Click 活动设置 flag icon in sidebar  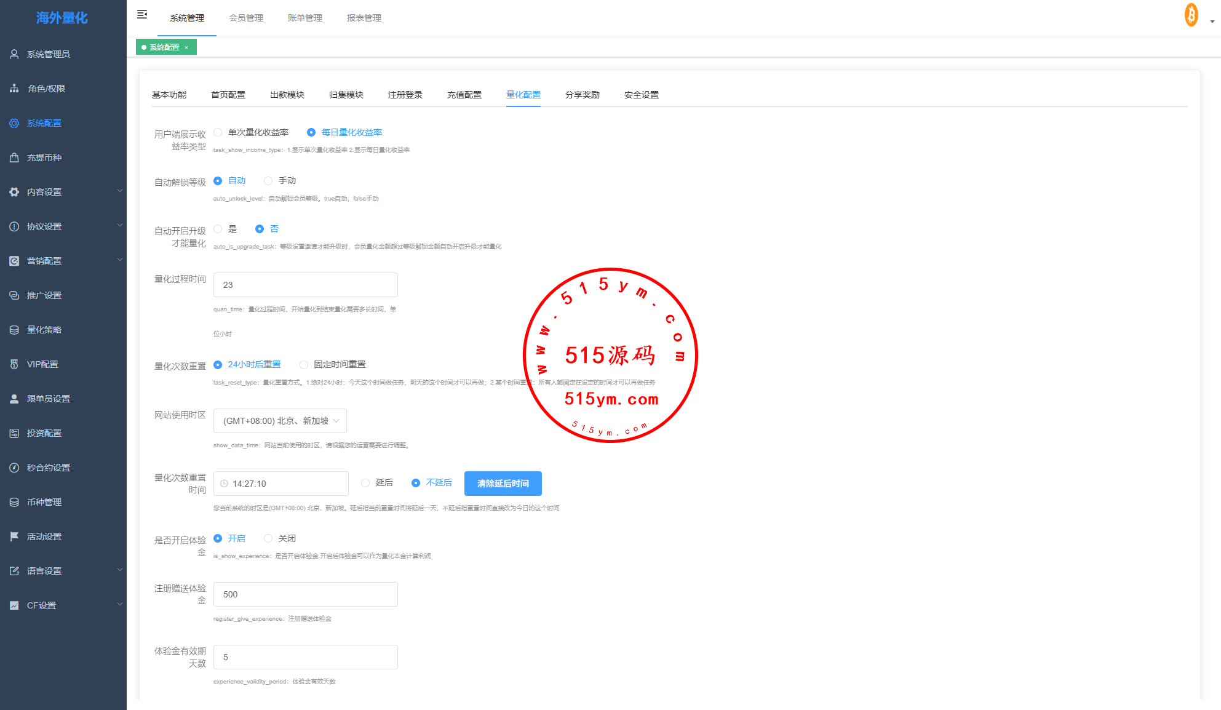pyautogui.click(x=14, y=536)
